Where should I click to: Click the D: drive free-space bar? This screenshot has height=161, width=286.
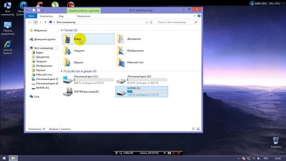147,80
